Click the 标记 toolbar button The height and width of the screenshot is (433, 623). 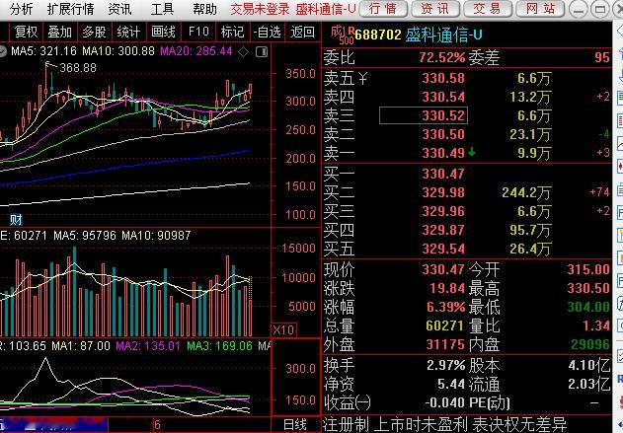pyautogui.click(x=232, y=32)
